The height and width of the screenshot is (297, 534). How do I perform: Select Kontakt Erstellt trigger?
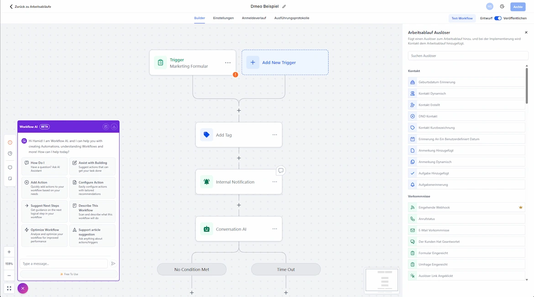click(x=466, y=105)
